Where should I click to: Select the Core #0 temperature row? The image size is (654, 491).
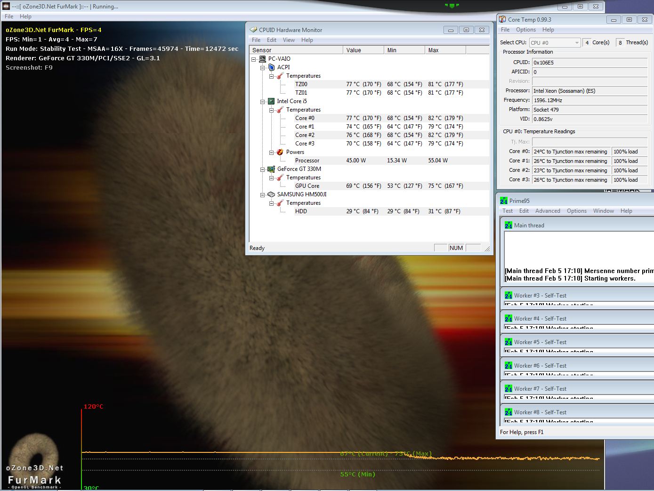click(x=369, y=118)
